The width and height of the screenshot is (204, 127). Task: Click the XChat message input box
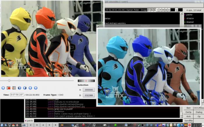click(x=108, y=121)
